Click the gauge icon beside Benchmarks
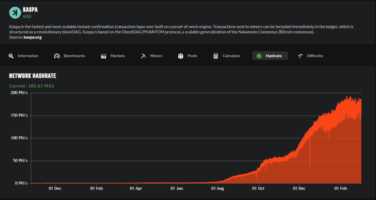This screenshot has width=376, height=200. tap(57, 56)
